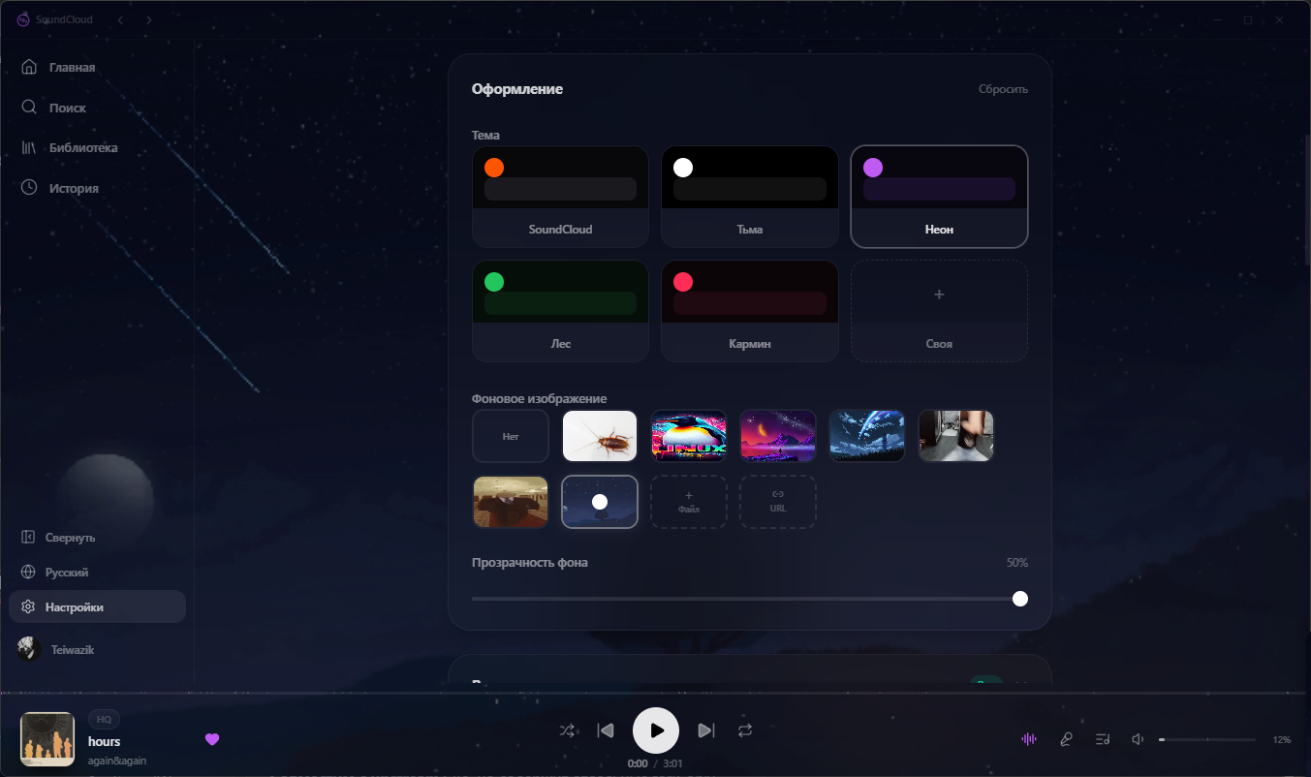The height and width of the screenshot is (777, 1311).
Task: Select the SoundCloud orange theme
Action: pos(560,197)
